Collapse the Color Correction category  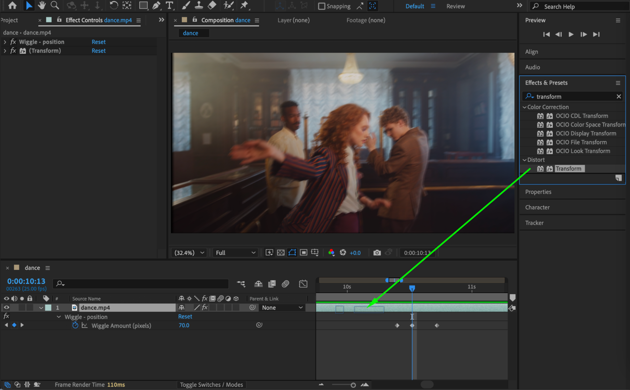pos(524,107)
